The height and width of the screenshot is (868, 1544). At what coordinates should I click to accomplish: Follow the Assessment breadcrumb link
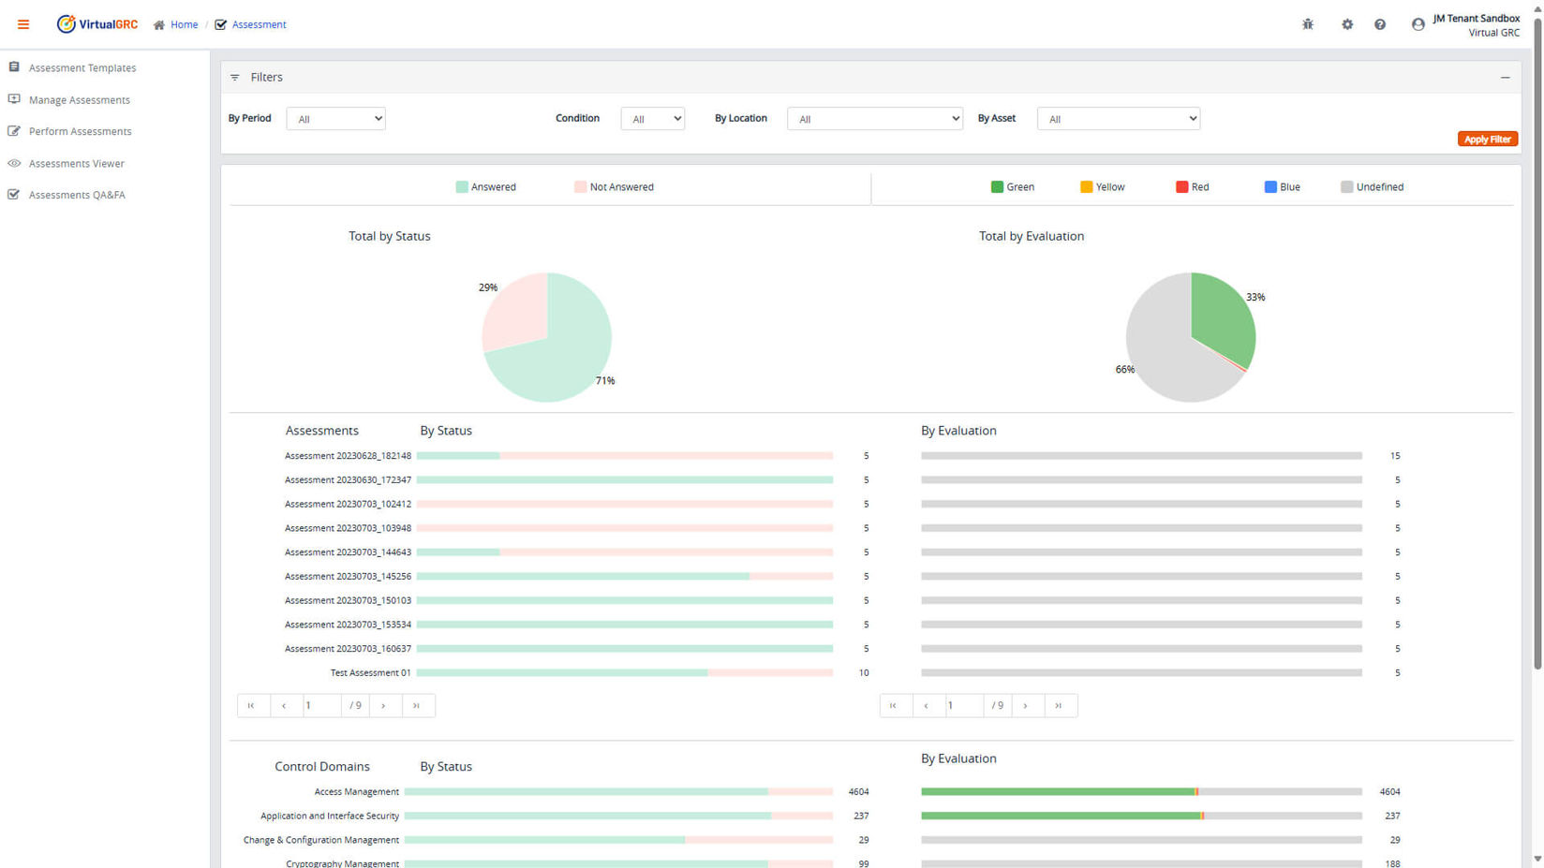tap(260, 25)
